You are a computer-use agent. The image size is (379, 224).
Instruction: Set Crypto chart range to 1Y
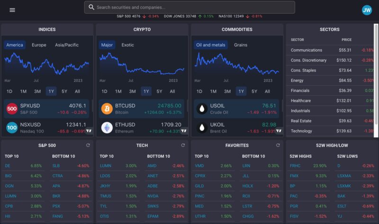[x=146, y=91]
